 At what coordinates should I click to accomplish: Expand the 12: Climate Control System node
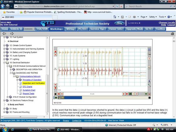click(x=4, y=45)
